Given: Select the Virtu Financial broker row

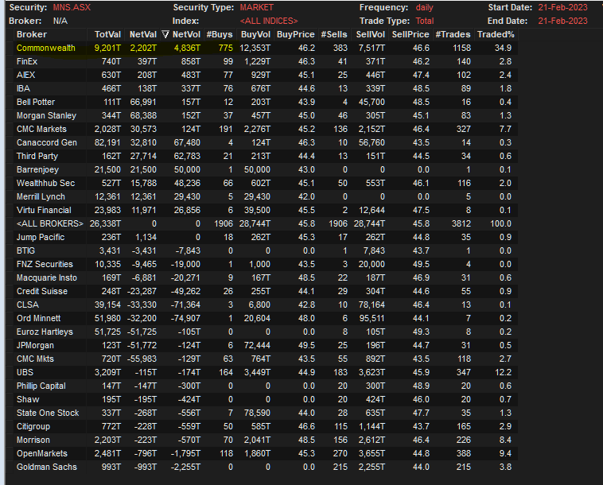Looking at the screenshot, I should coord(266,210).
